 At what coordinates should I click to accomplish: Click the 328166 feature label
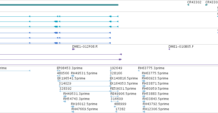[x=116, y=73]
